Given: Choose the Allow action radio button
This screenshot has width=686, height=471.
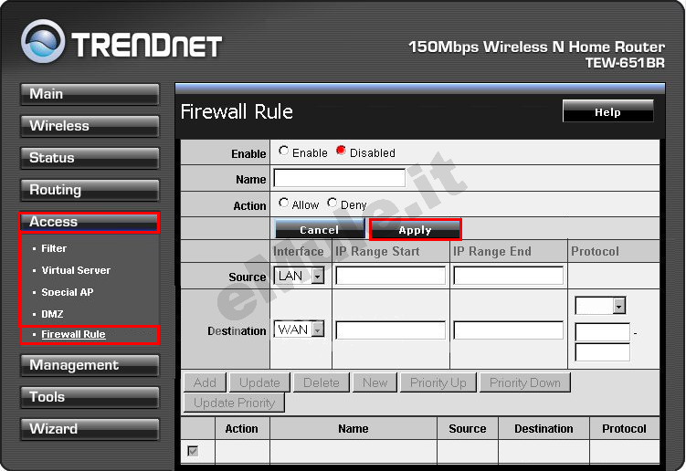Looking at the screenshot, I should [x=283, y=203].
